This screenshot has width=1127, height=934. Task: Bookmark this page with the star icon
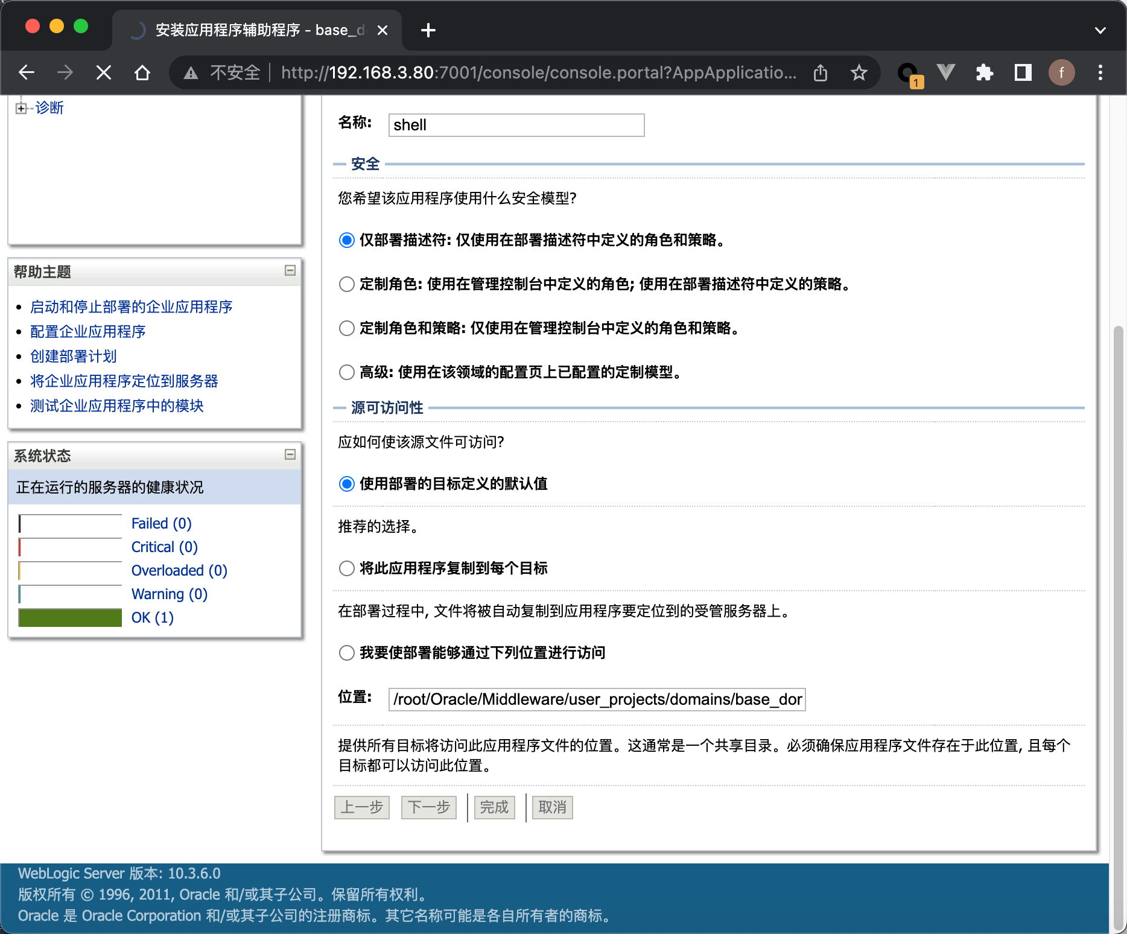(859, 73)
